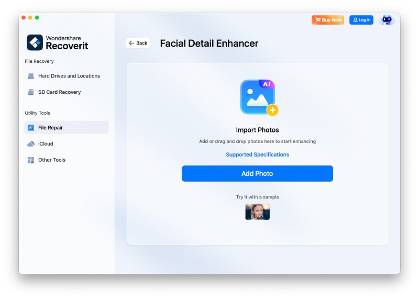Image resolution: width=419 pixels, height=299 pixels.
Task: Click the shopping cart icon in Buy Now
Action: coord(317,20)
